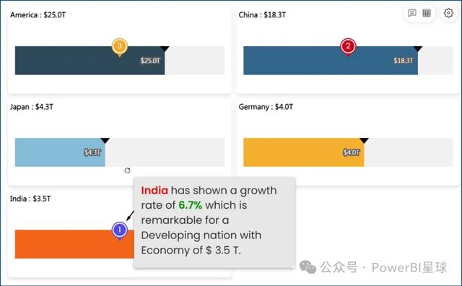Open the gear settings icon
Viewport: 462px width, 286px height.
(x=448, y=13)
